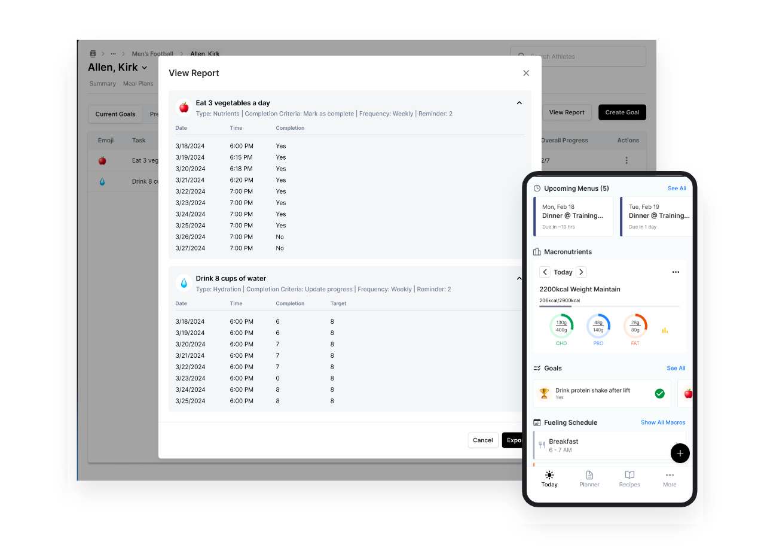The width and height of the screenshot is (764, 560).
Task: Click the Search Athletes field
Action: point(578,56)
